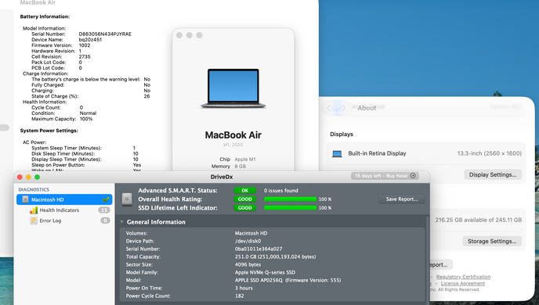This screenshot has width=539, height=305.
Task: Close the DriveDx window
Action: [20, 177]
